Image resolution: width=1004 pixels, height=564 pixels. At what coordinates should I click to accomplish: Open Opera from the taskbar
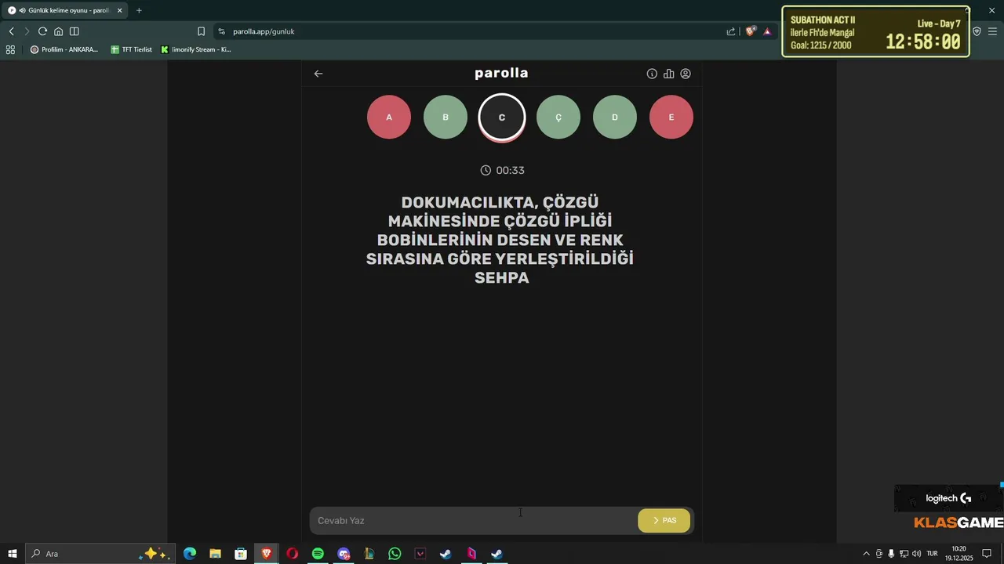(x=292, y=554)
